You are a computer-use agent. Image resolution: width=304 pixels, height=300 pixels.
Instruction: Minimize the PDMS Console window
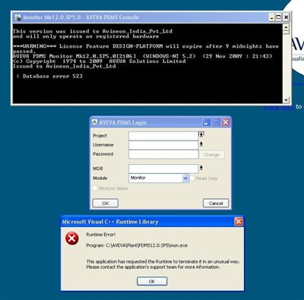[x=271, y=17]
